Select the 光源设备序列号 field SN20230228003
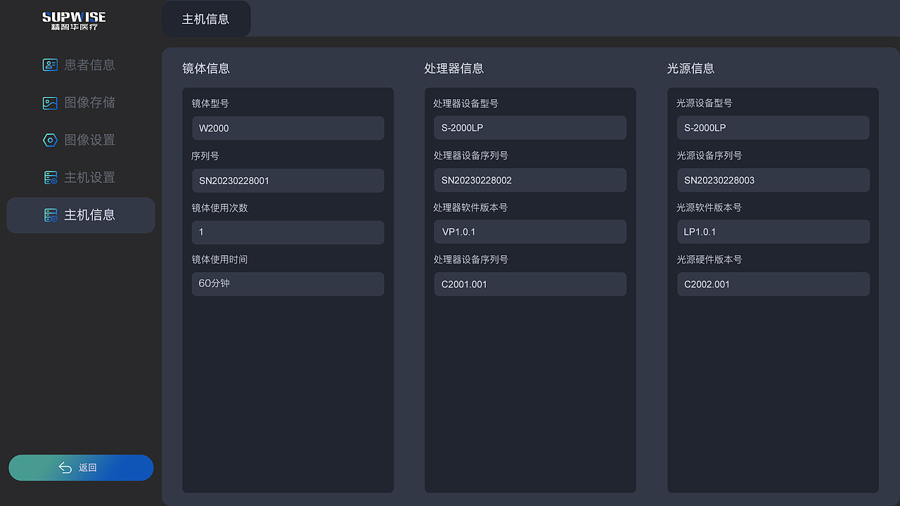The width and height of the screenshot is (900, 506). (773, 181)
